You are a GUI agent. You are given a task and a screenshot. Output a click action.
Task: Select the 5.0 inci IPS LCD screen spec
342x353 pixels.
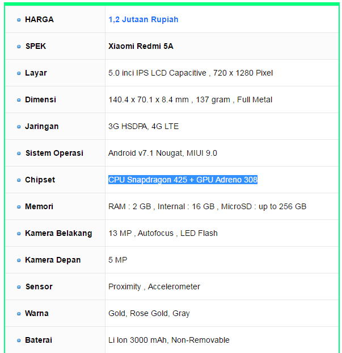coord(191,73)
